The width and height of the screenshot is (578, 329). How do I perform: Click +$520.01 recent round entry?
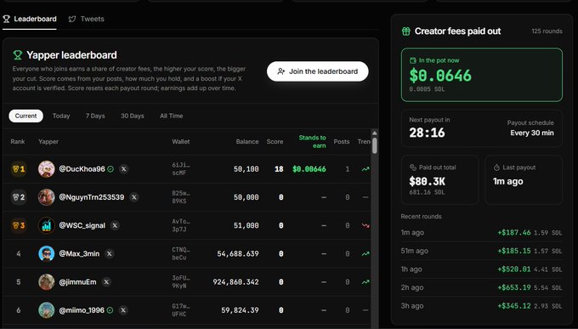481,269
